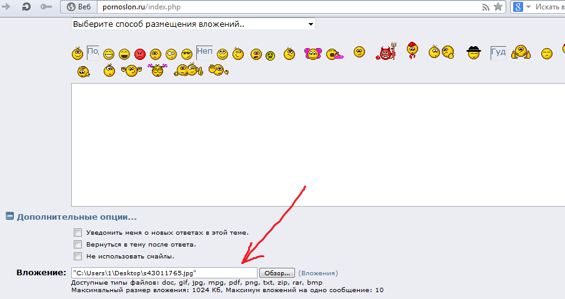Insert the eye-rolling smiling smiley

222,54
